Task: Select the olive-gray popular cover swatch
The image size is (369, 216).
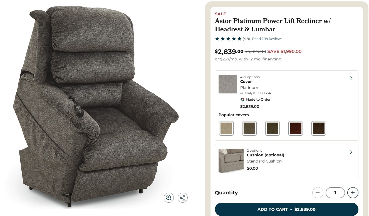Action: click(249, 128)
